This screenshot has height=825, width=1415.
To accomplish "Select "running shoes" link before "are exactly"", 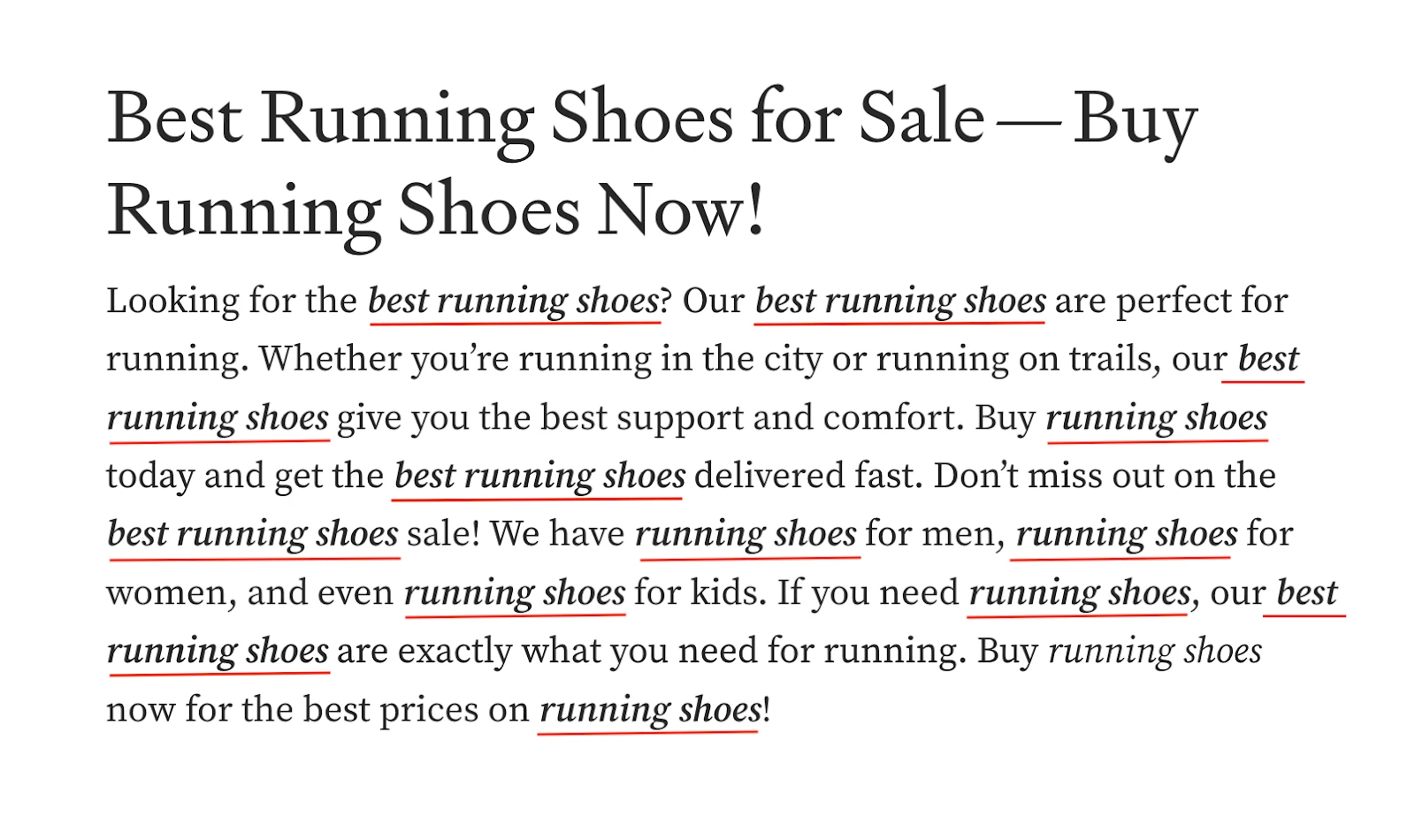I will coord(218,652).
